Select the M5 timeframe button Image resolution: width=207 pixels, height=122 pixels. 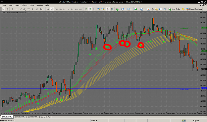[x=52, y=9]
